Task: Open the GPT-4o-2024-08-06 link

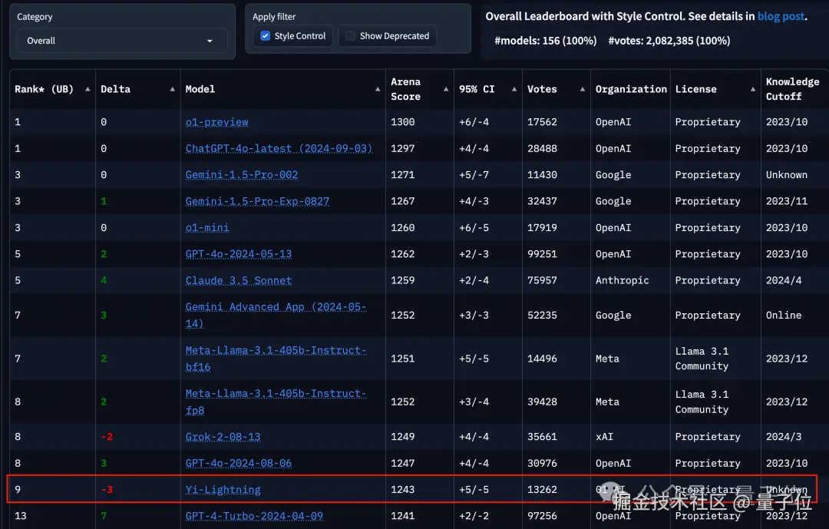Action: [x=239, y=464]
